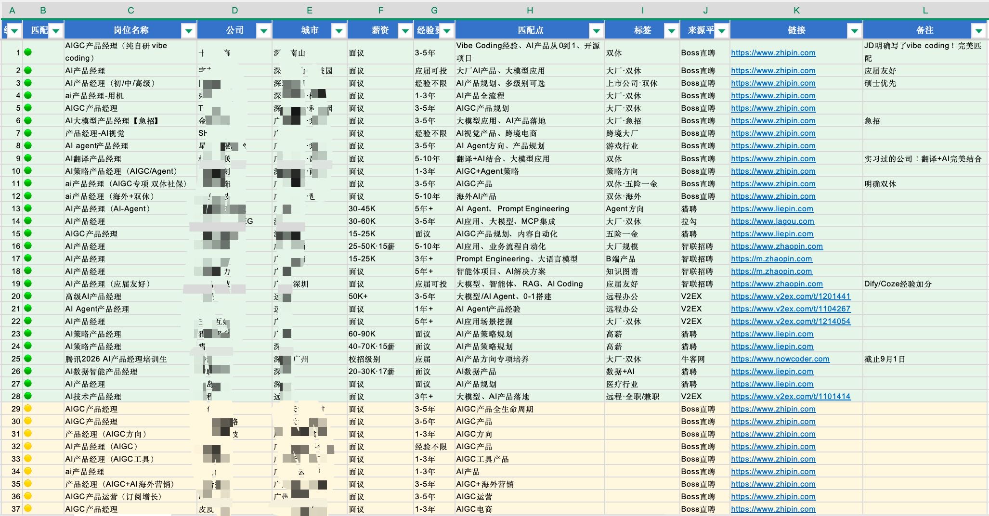Click yellow dot for 产品经理（AIGC+AI海外营销）
This screenshot has width=989, height=516.
pyautogui.click(x=28, y=483)
